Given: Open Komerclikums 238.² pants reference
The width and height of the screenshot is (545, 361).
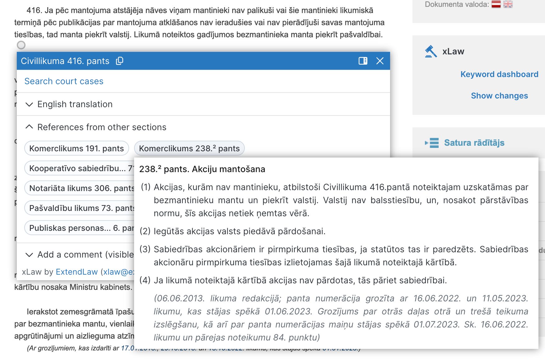Looking at the screenshot, I should (x=189, y=149).
